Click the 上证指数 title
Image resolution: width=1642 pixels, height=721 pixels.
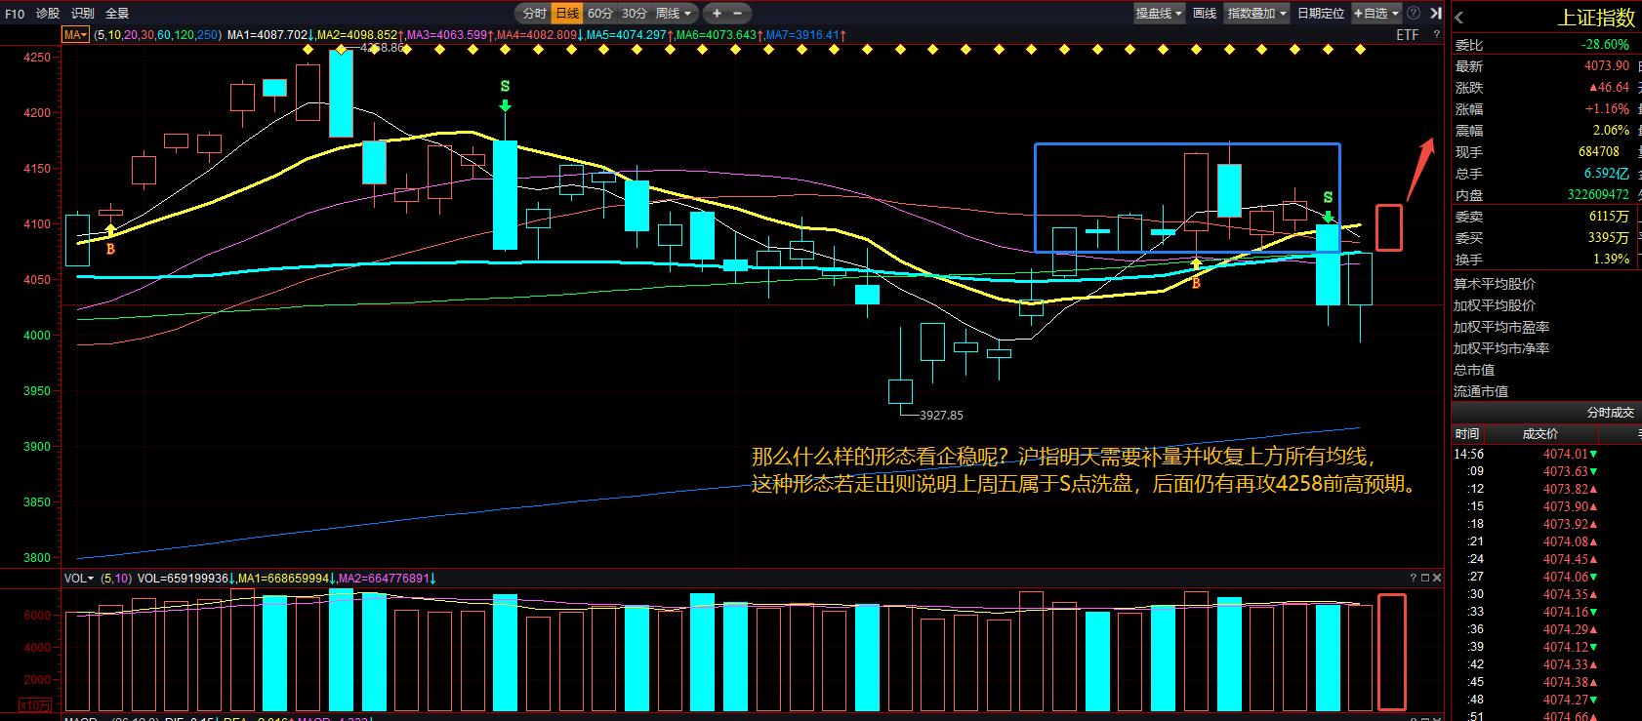click(1596, 18)
